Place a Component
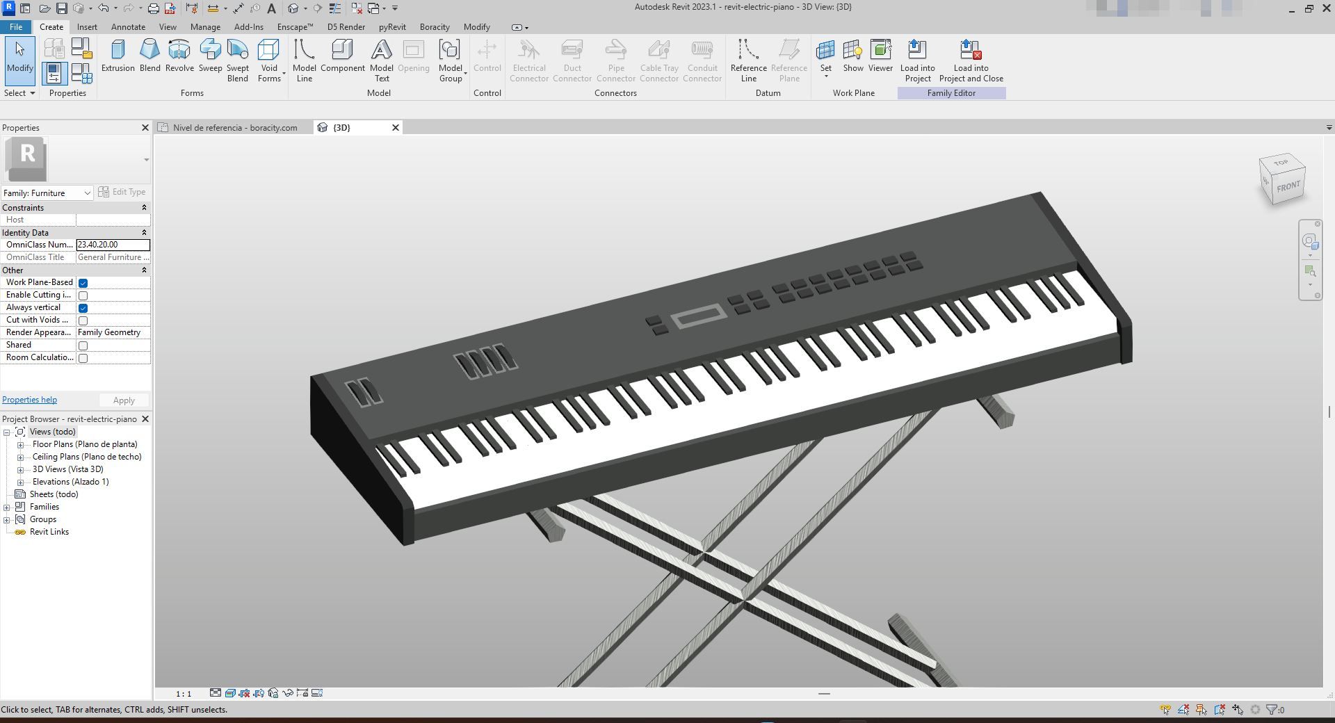The height and width of the screenshot is (723, 1335). tap(342, 56)
